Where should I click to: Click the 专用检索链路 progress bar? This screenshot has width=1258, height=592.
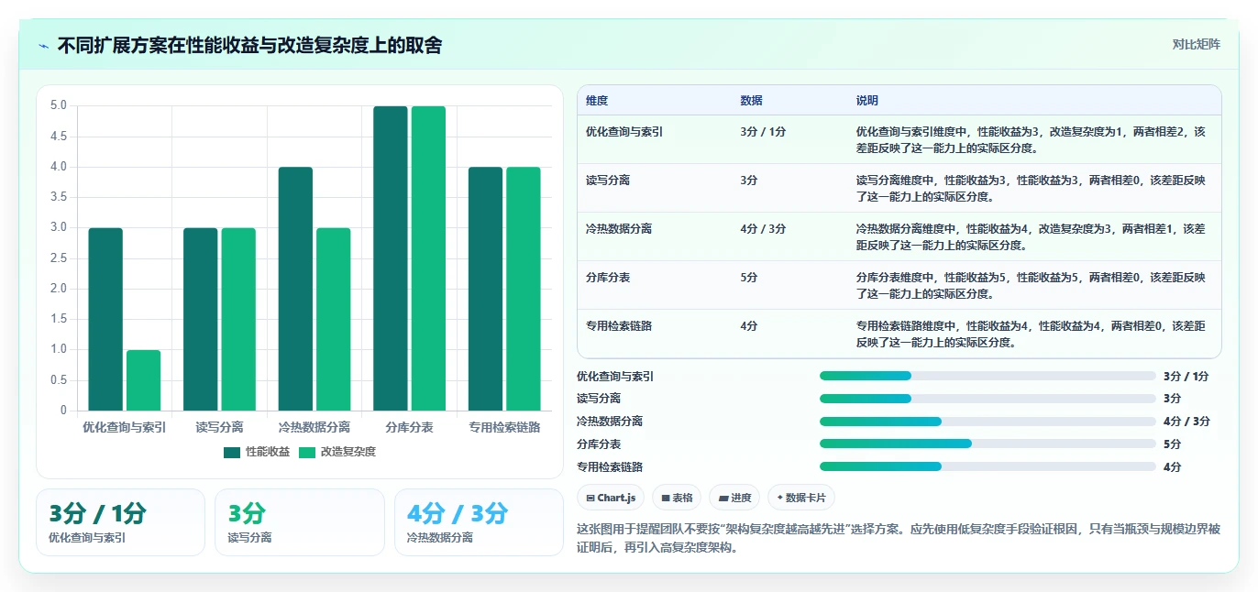click(988, 466)
